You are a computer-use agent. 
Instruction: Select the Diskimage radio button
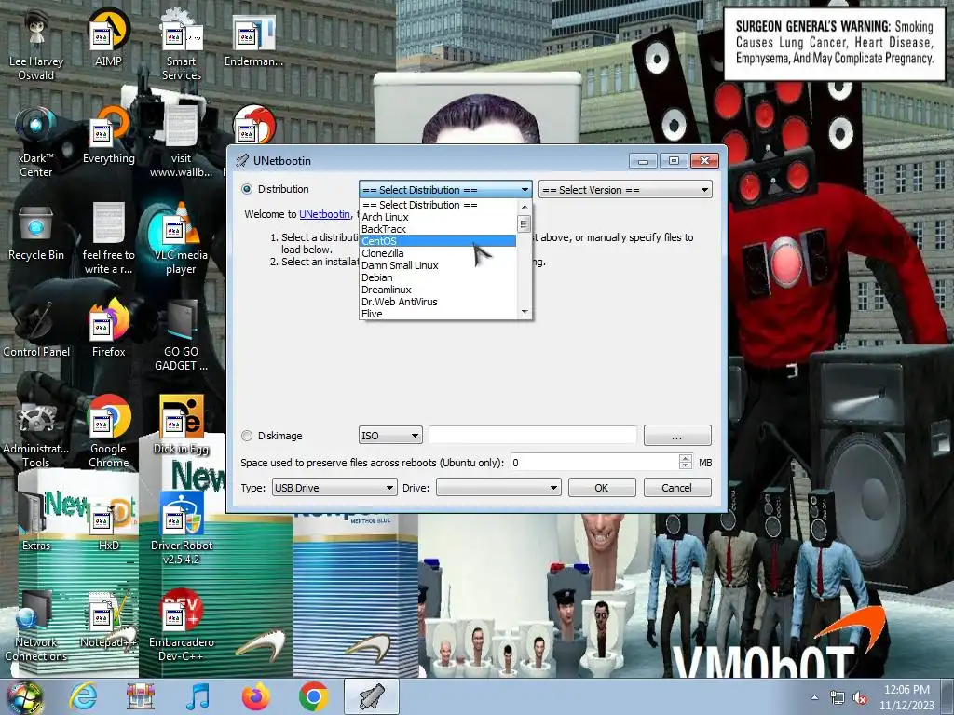[247, 436]
